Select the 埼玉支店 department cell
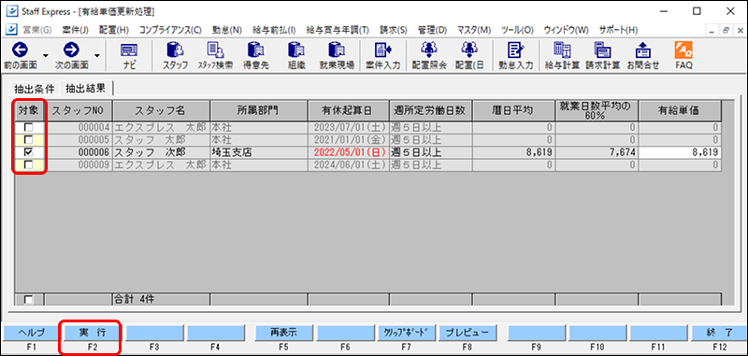 259,152
